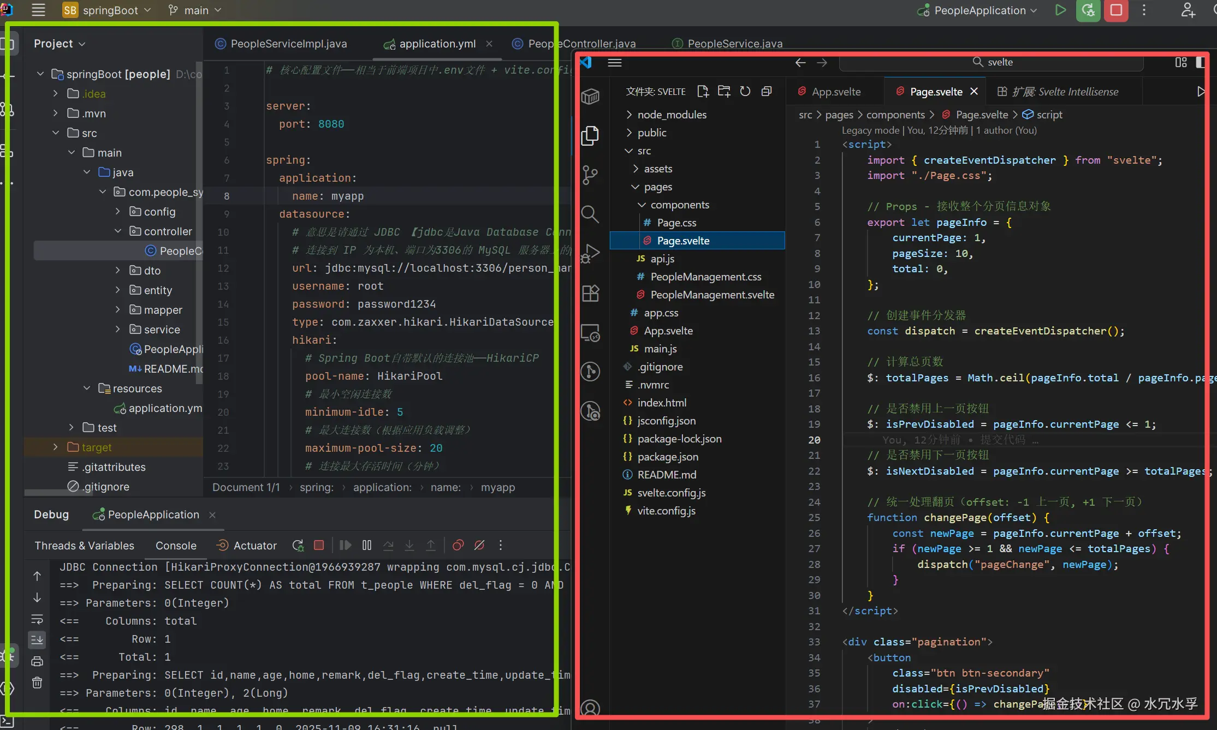Switch to Threads & Variables tab
1217x730 pixels.
[84, 546]
